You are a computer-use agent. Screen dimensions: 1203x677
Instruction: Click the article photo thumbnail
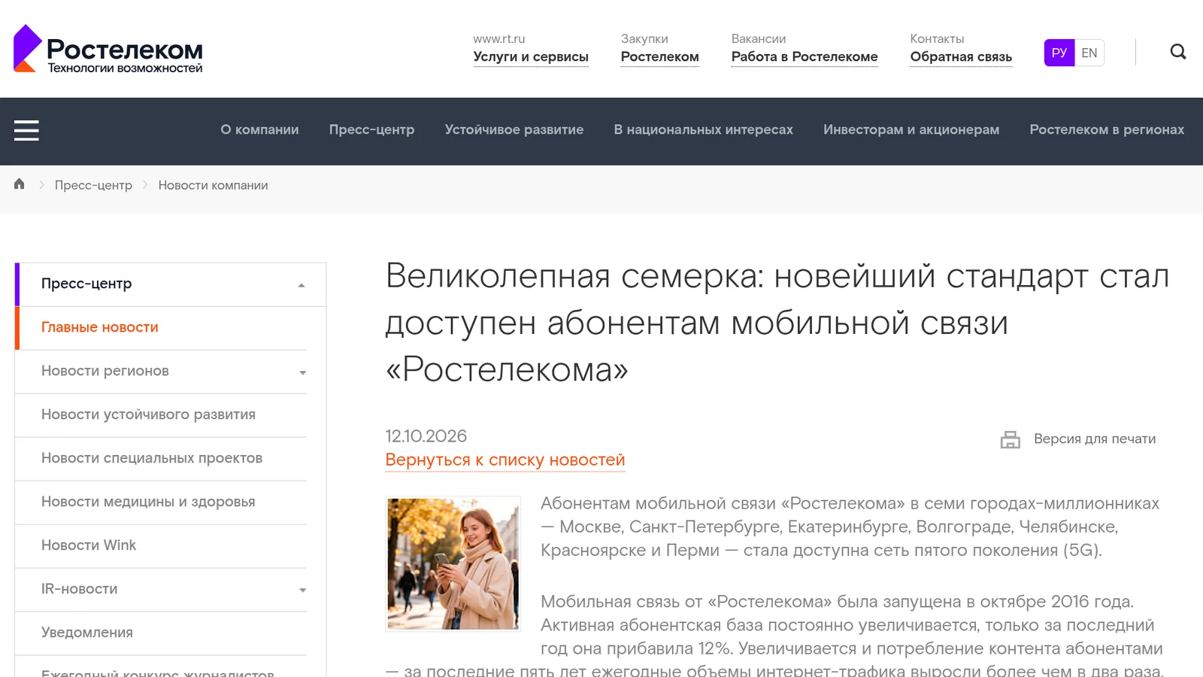[453, 563]
